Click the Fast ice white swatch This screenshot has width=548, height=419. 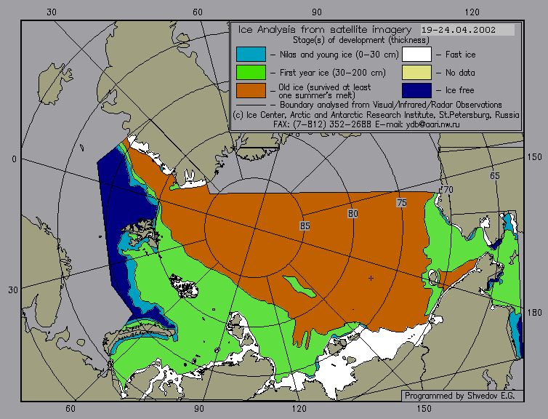(416, 55)
